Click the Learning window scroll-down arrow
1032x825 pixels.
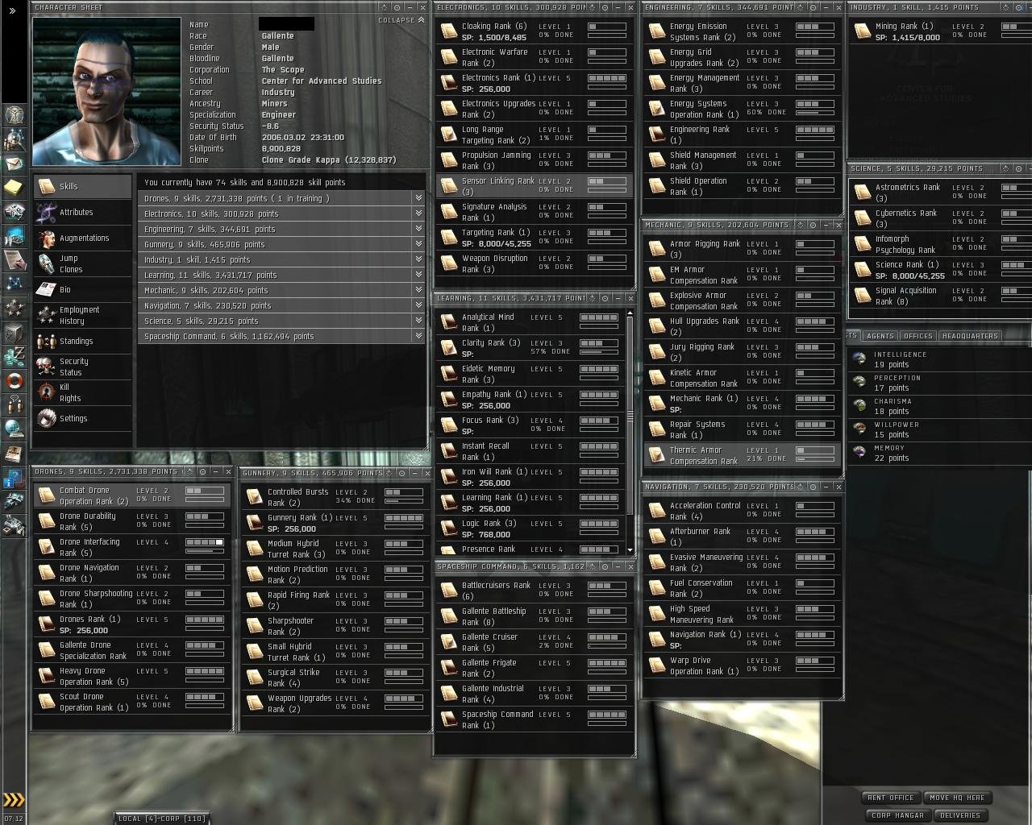point(630,549)
